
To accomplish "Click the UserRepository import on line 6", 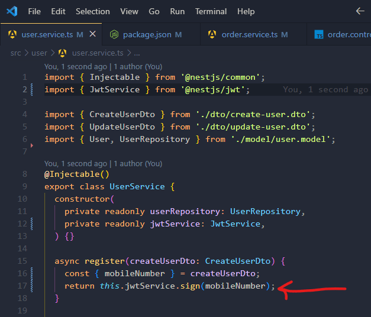I will click(155, 140).
